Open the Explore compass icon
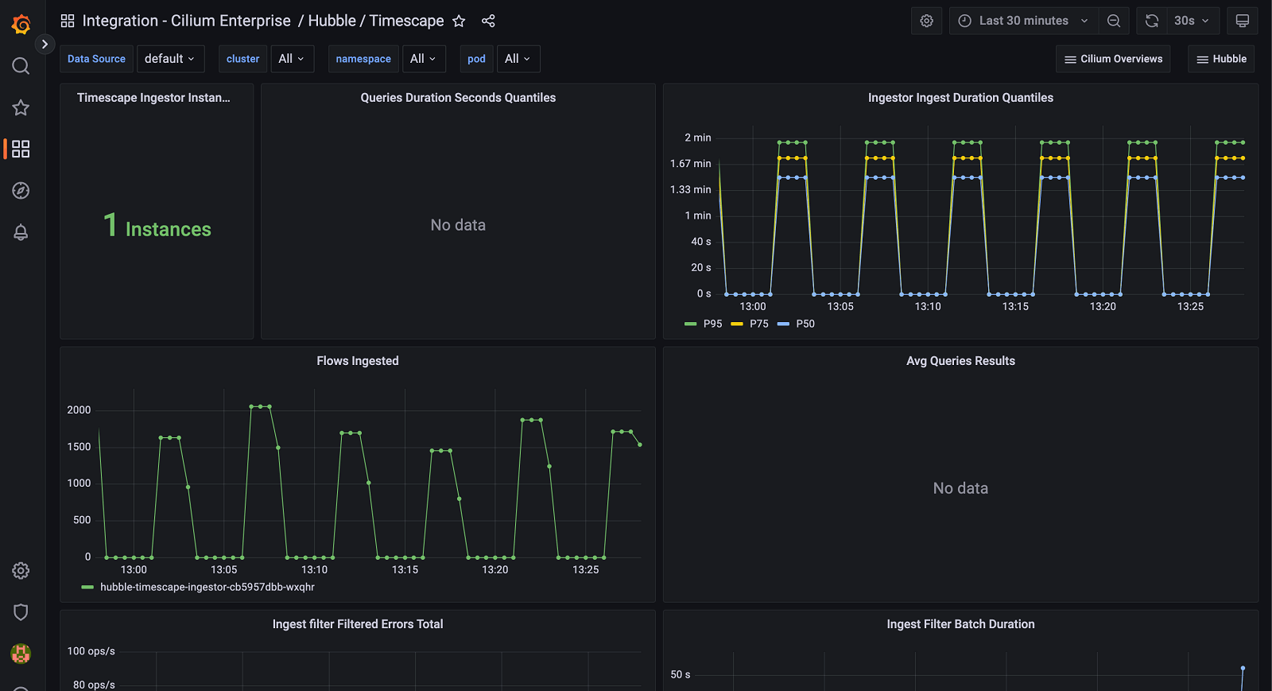 [x=21, y=191]
